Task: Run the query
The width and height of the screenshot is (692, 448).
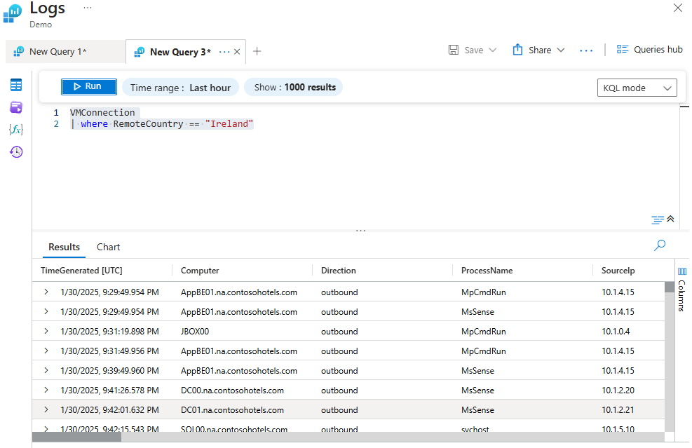Action: pos(89,86)
